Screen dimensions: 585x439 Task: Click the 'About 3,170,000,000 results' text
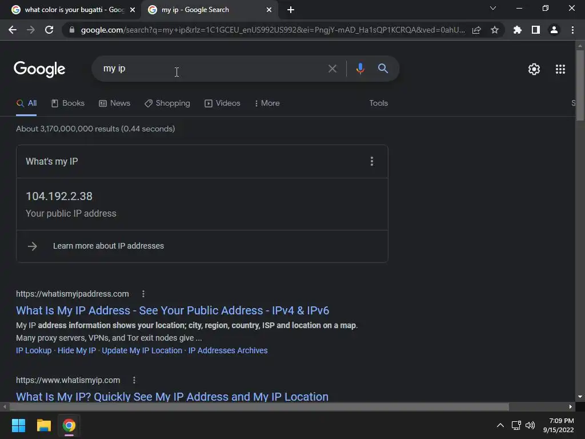95,129
